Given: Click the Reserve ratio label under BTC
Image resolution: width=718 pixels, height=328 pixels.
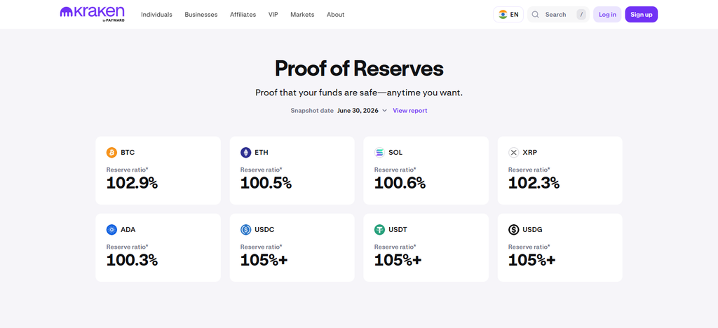Looking at the screenshot, I should click(128, 170).
